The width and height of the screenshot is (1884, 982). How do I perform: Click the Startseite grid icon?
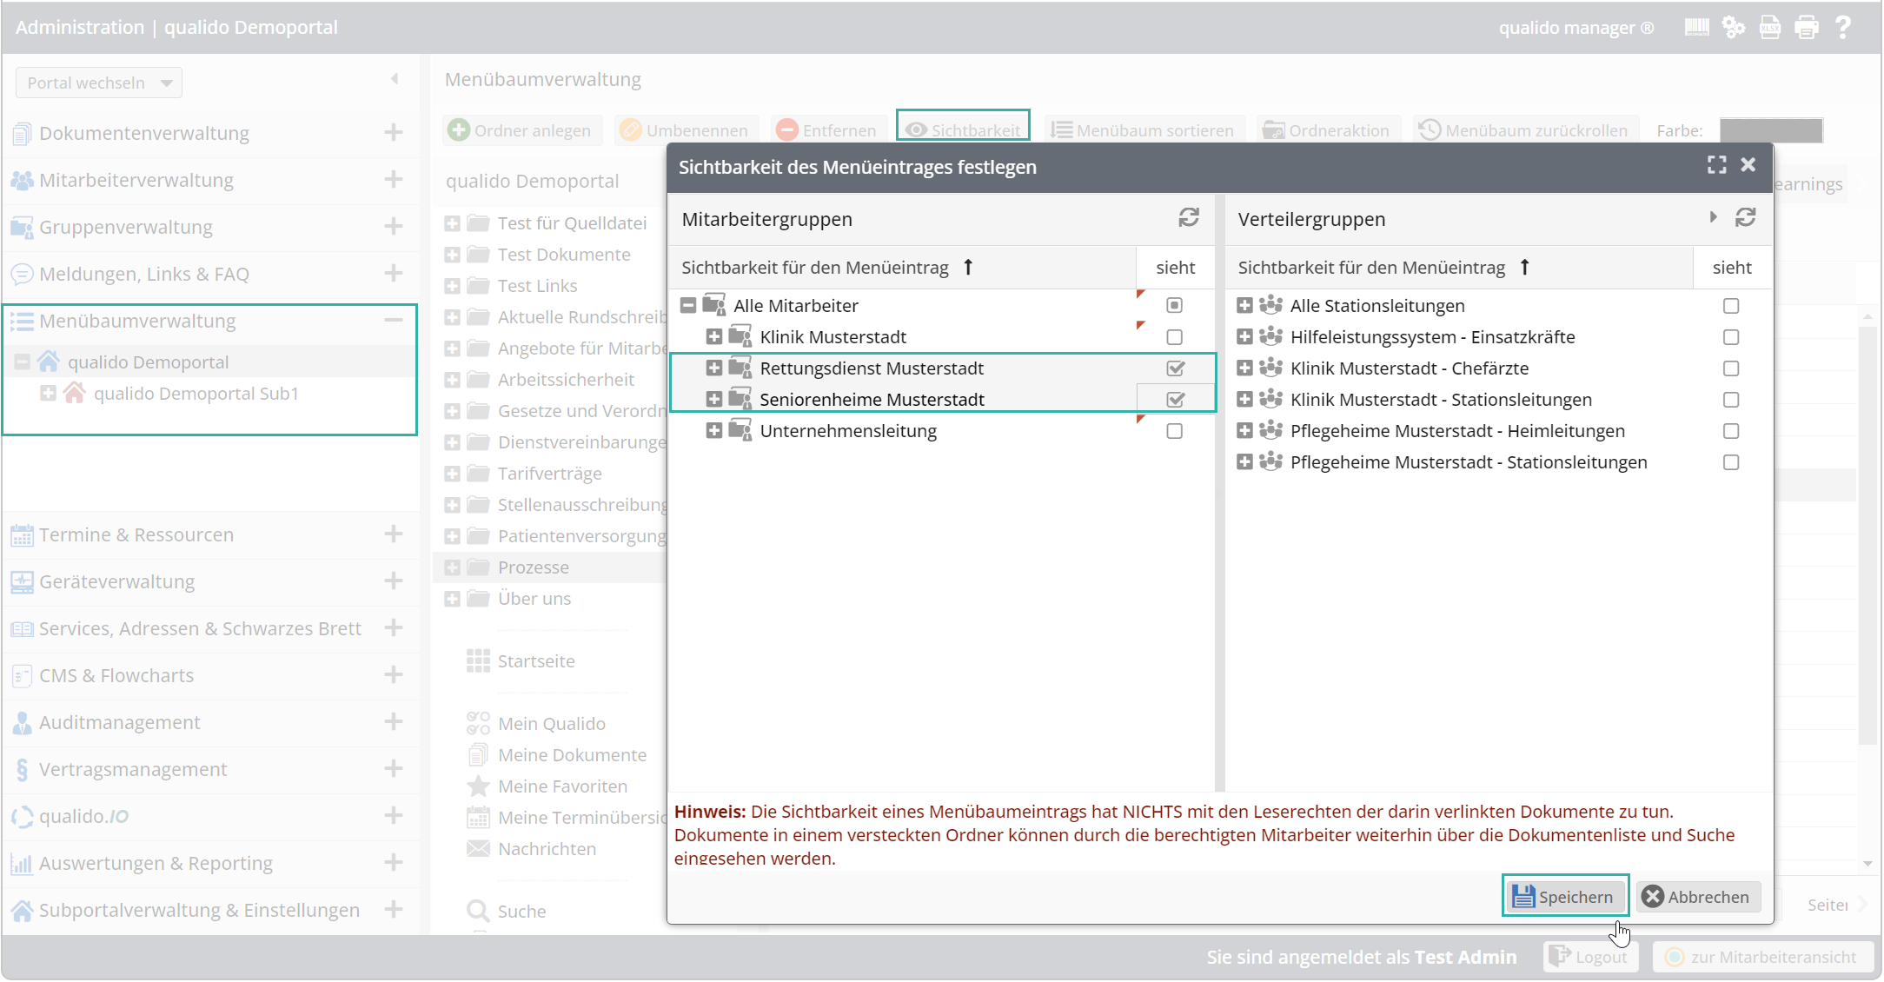point(478,661)
